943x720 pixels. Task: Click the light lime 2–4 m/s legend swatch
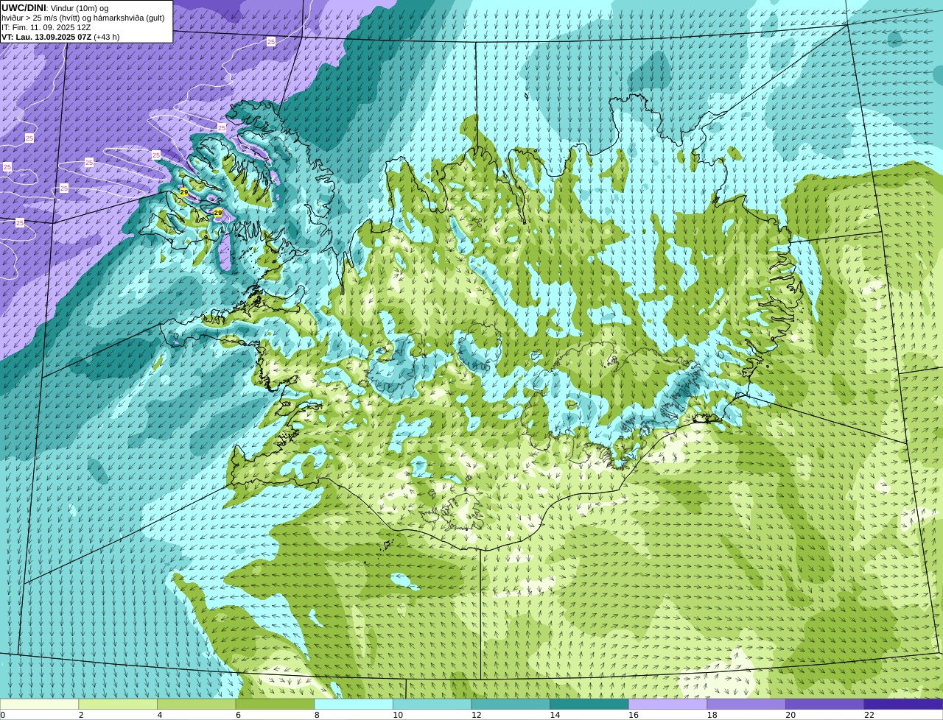pos(118,704)
